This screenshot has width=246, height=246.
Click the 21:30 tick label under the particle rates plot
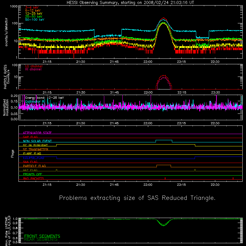[x=81, y=93]
